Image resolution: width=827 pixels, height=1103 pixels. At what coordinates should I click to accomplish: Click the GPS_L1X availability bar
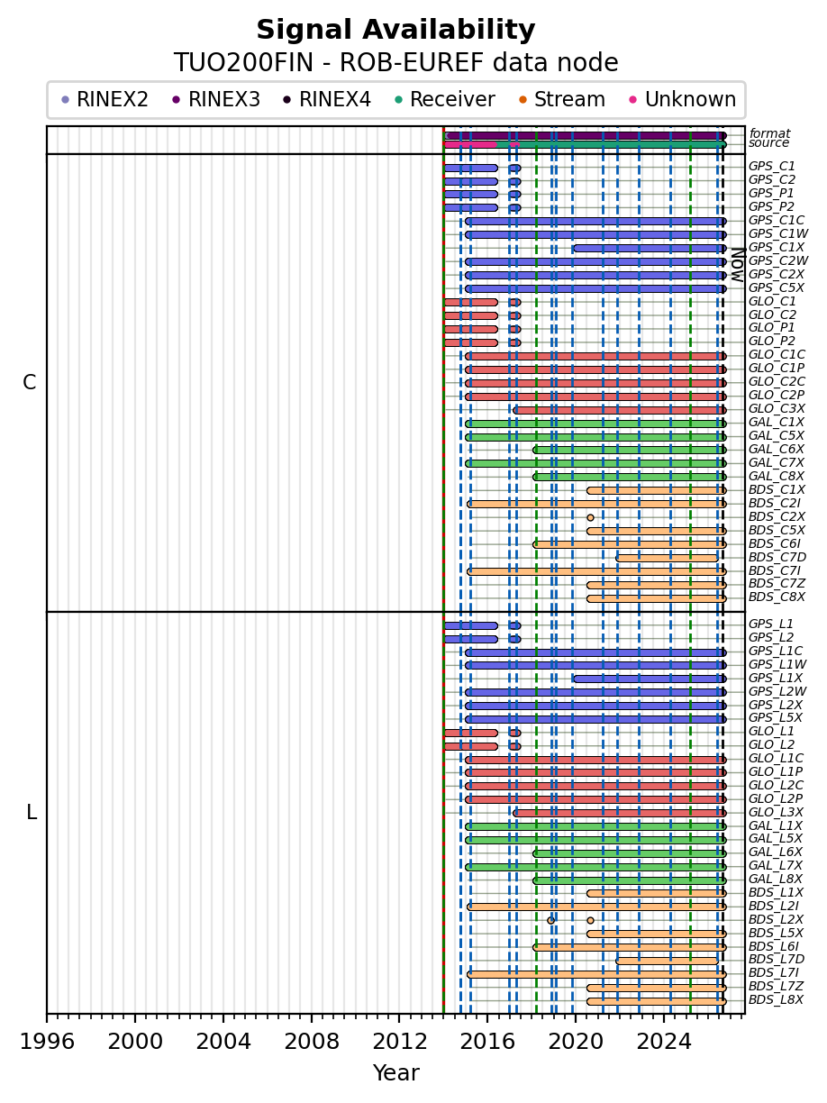coord(649,679)
